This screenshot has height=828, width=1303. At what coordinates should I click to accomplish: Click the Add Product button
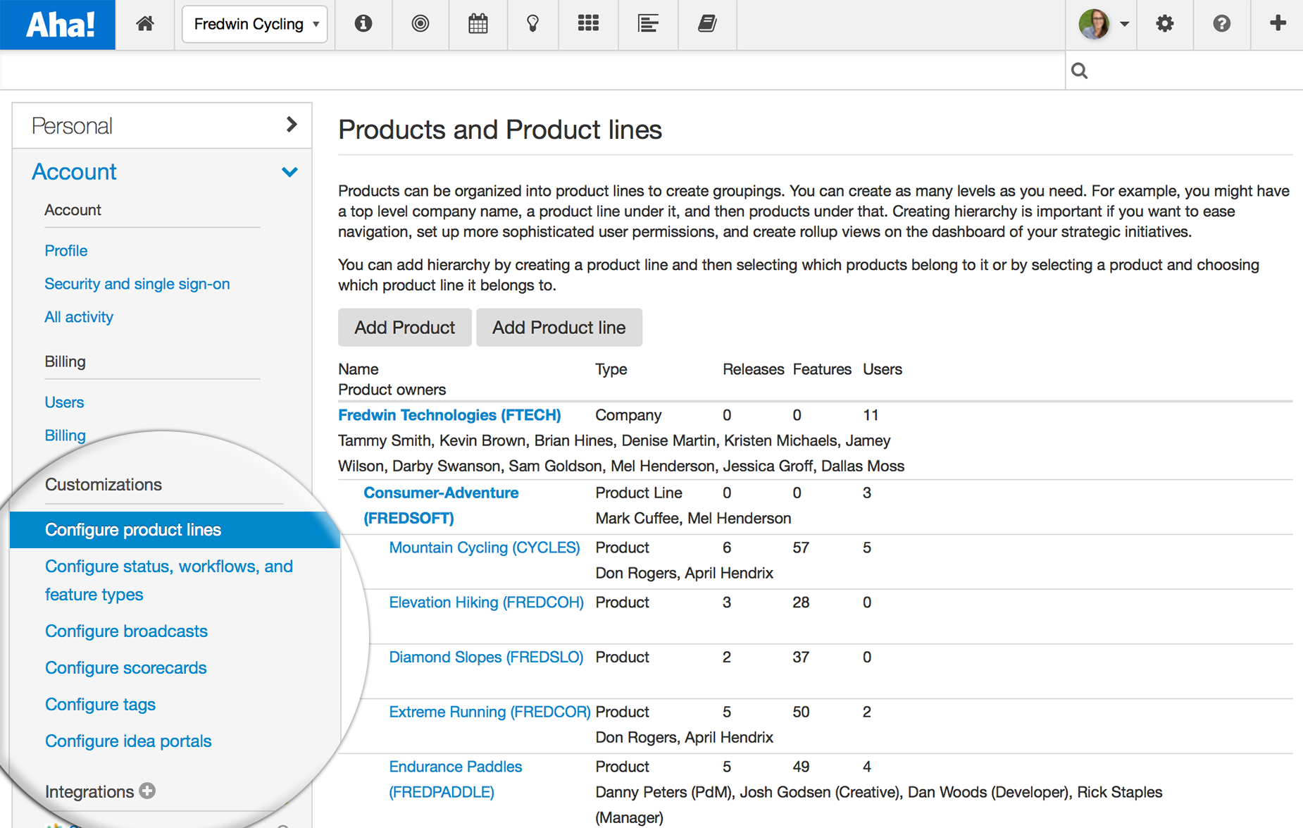(404, 327)
